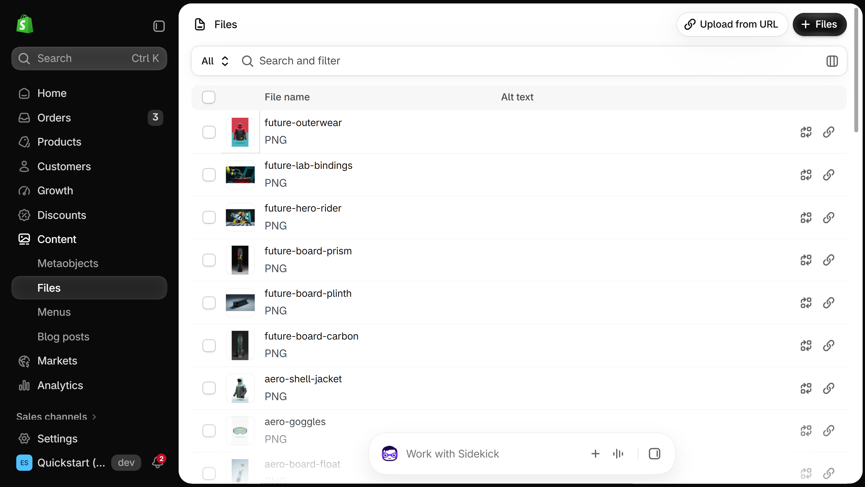
Task: Click Sidekick voice input icon
Action: tap(618, 454)
